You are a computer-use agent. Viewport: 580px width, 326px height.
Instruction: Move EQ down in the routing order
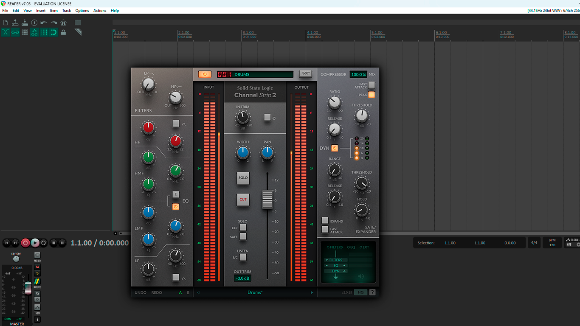pyautogui.click(x=327, y=265)
